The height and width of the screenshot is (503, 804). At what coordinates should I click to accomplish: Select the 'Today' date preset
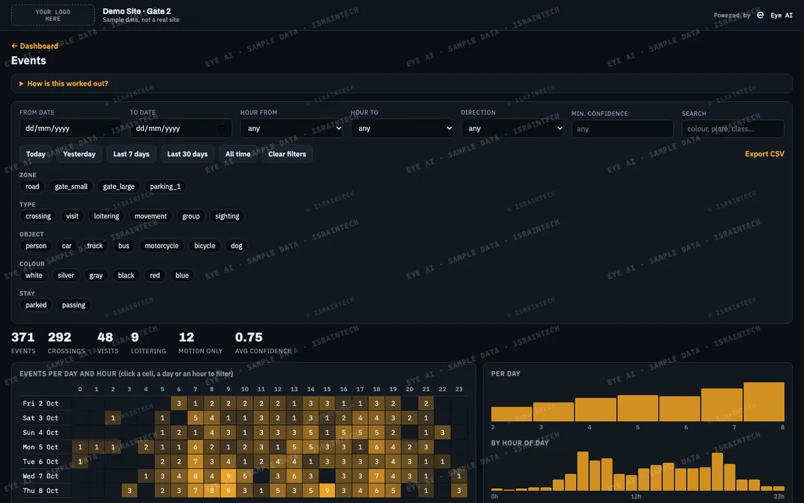point(36,154)
